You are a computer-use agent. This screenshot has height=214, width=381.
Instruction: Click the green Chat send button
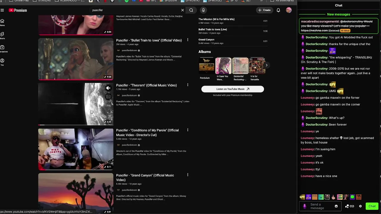pyautogui.click(x=372, y=206)
